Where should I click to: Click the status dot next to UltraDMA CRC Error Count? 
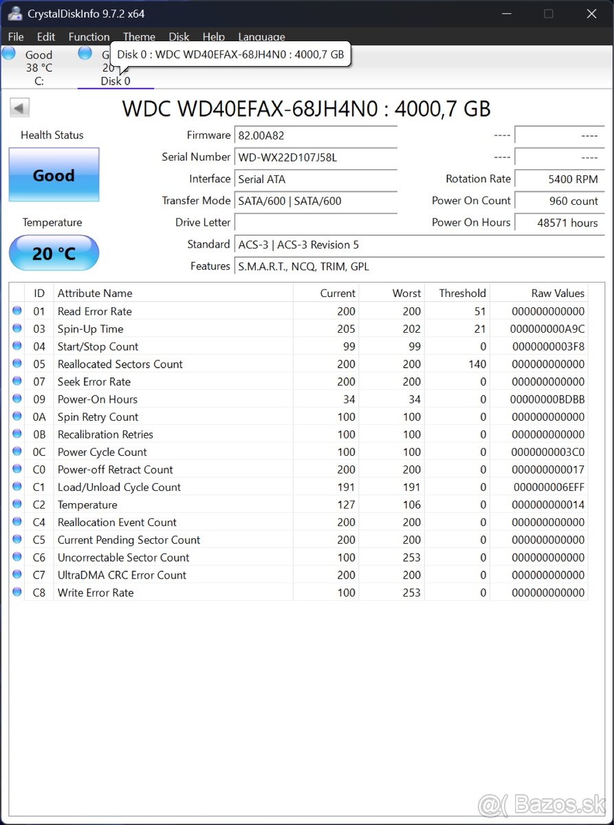pos(17,575)
